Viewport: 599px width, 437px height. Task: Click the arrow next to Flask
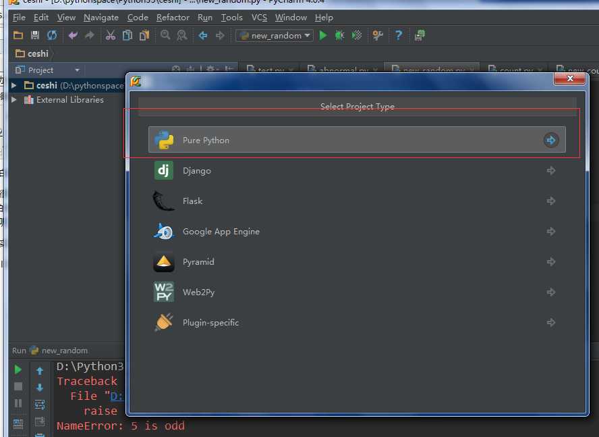tap(551, 201)
